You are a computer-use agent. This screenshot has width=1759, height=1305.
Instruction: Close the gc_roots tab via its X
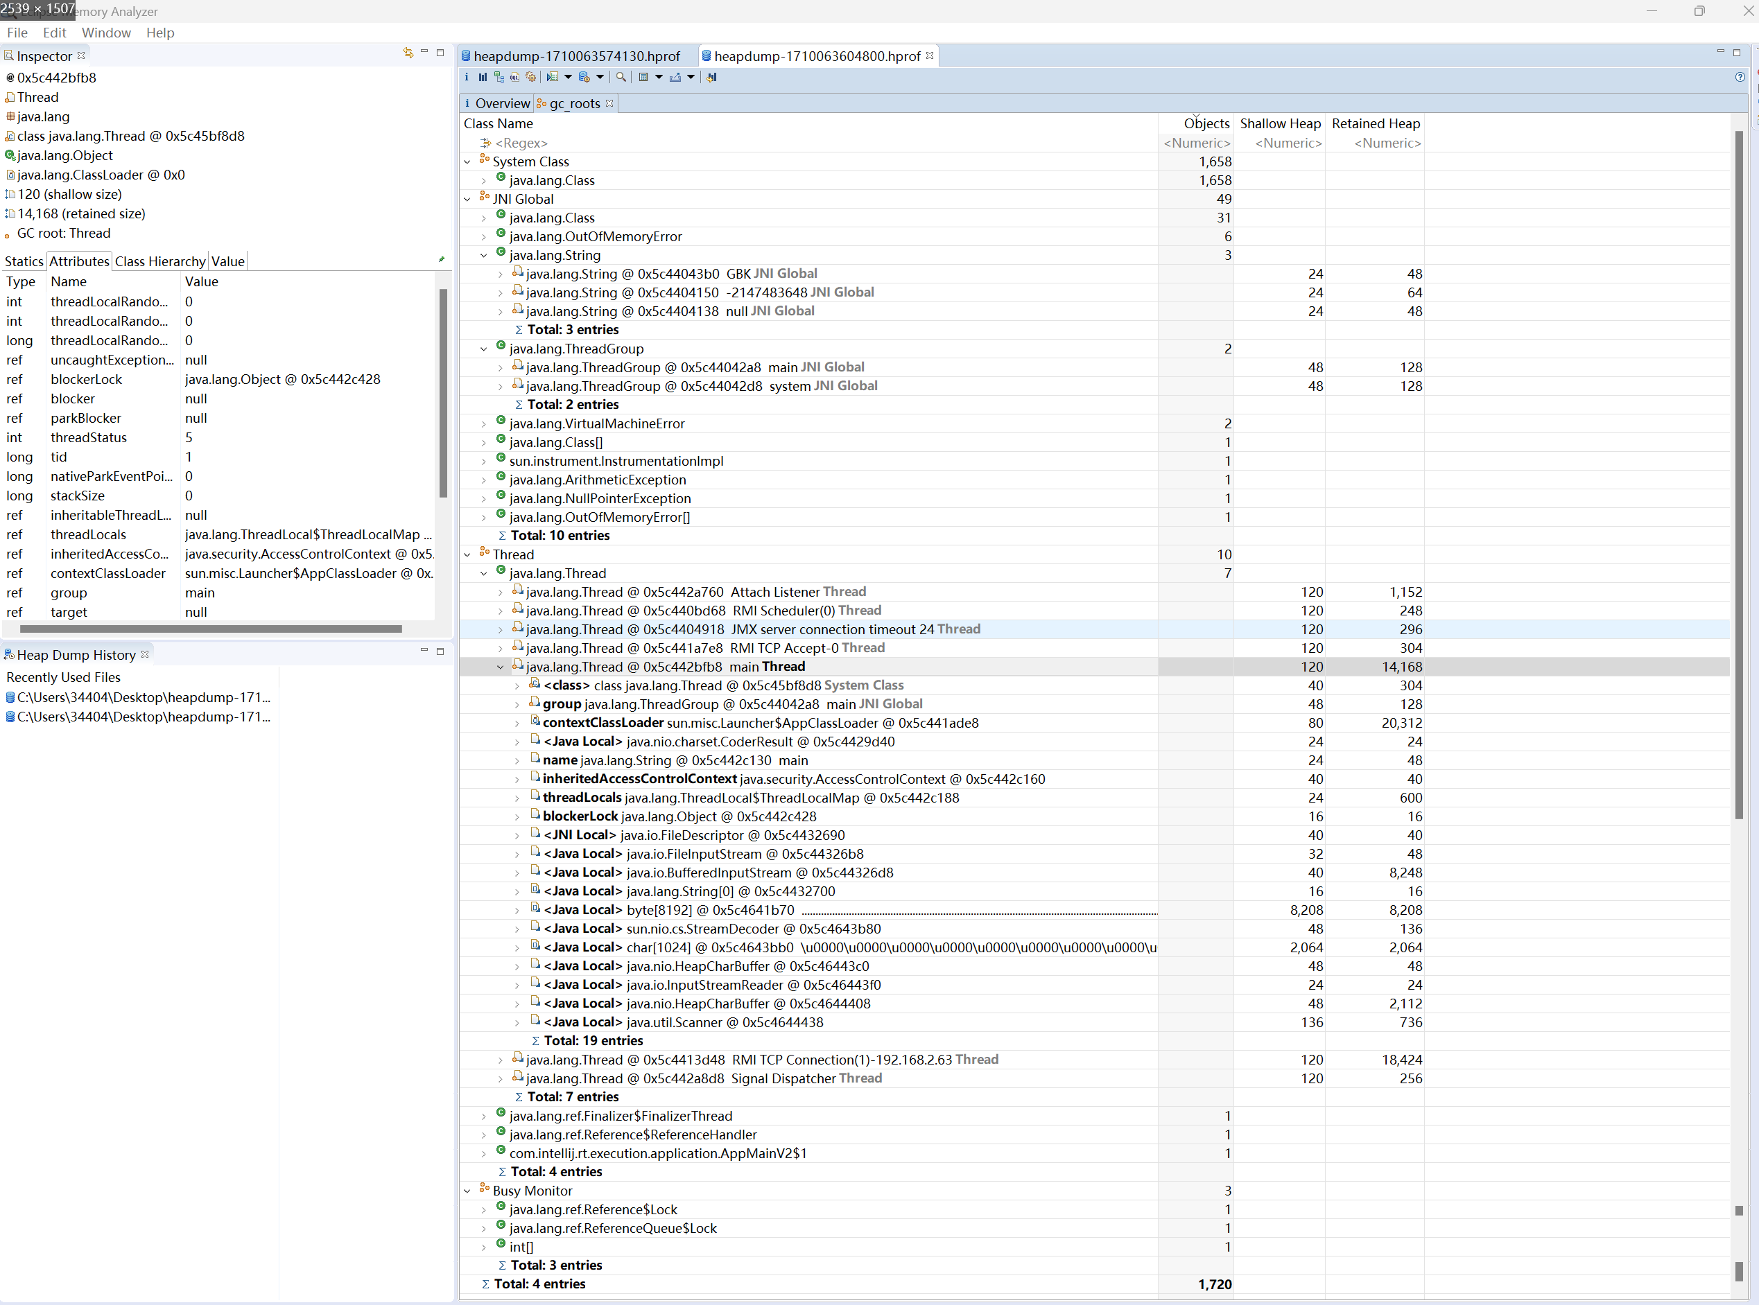609,103
